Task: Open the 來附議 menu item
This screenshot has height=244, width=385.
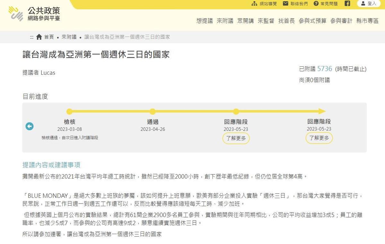Action: point(225,21)
